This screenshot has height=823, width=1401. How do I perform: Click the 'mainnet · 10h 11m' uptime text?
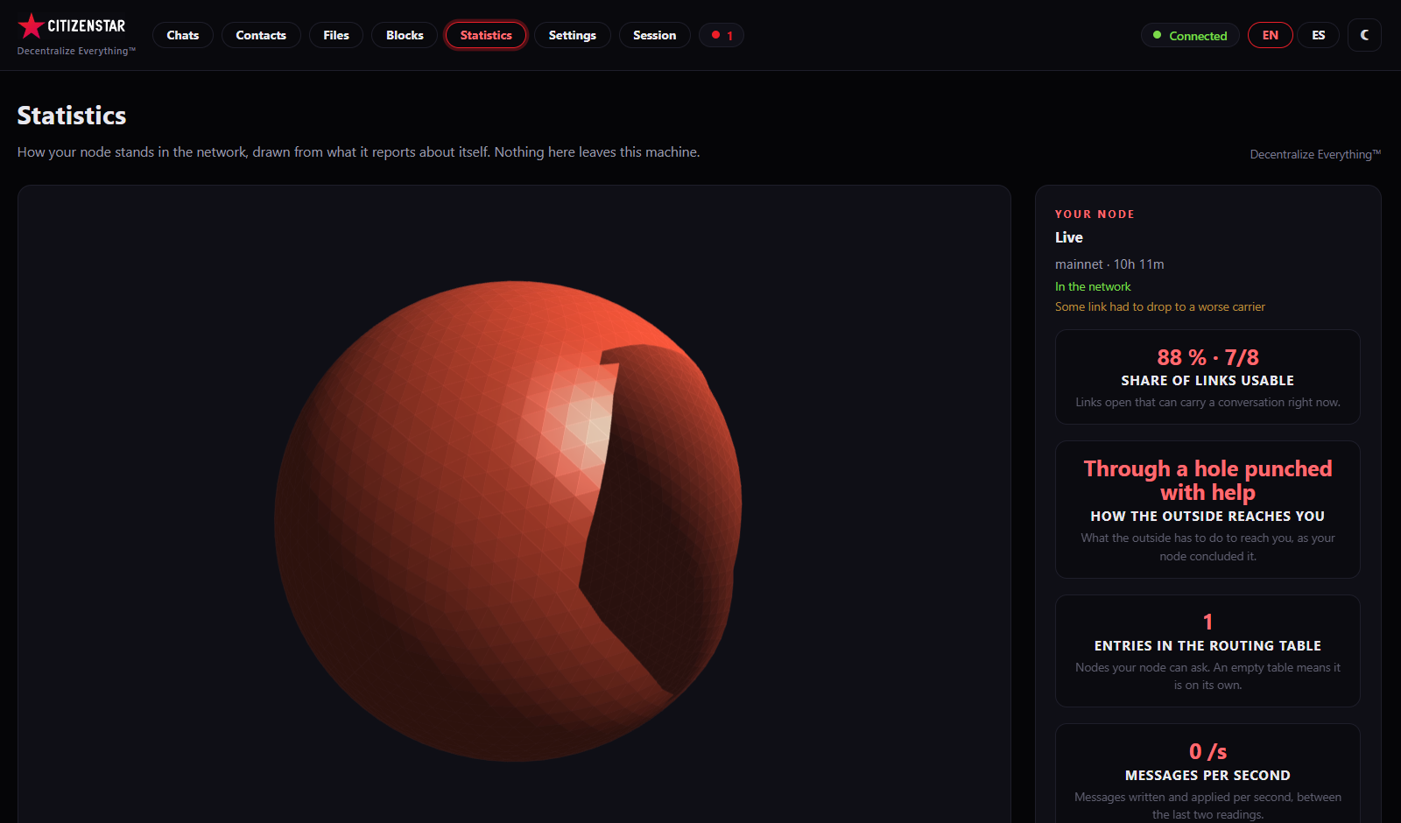tap(1109, 264)
